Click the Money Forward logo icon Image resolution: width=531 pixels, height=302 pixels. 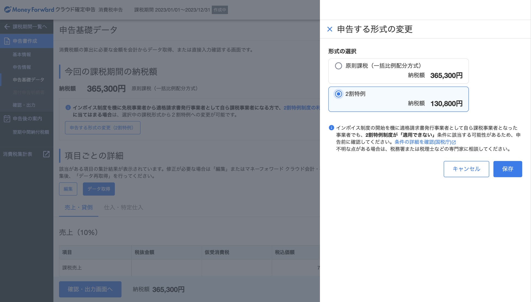point(8,10)
